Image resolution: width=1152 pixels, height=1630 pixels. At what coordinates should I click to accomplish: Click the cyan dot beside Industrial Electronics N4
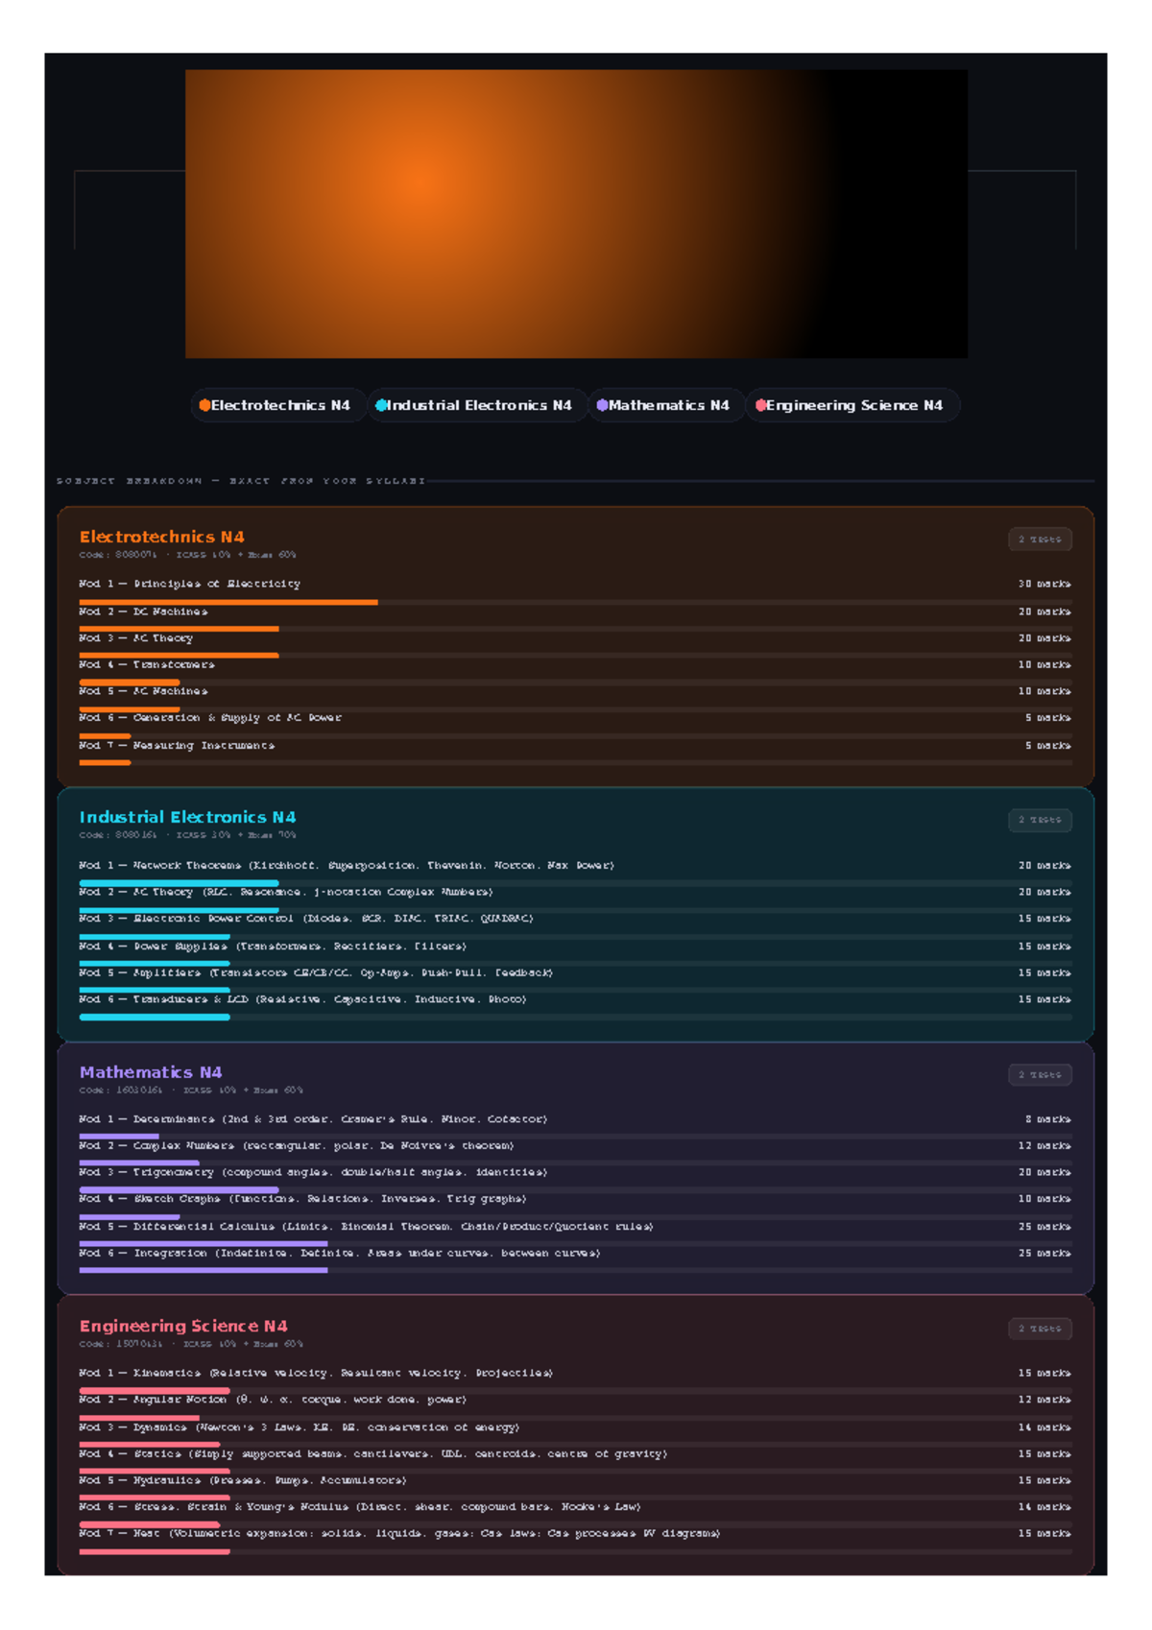(x=381, y=405)
